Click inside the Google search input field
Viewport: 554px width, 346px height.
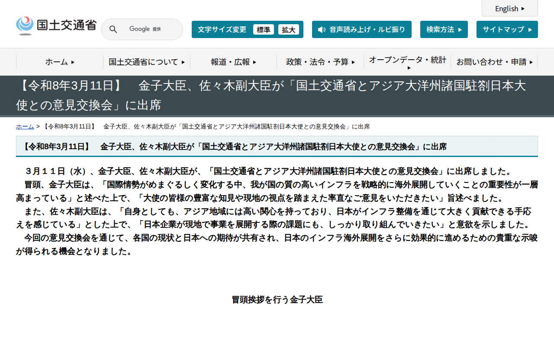[x=147, y=29]
